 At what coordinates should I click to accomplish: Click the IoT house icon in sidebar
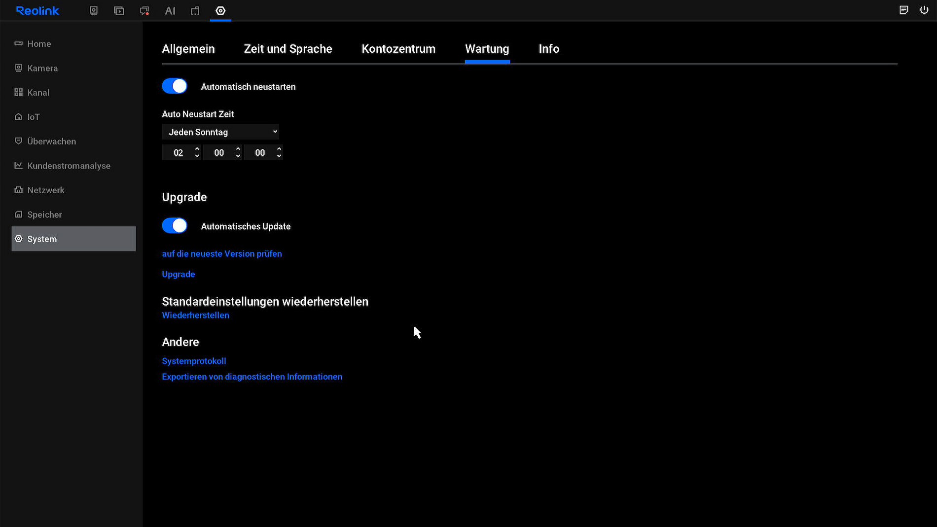coord(18,117)
